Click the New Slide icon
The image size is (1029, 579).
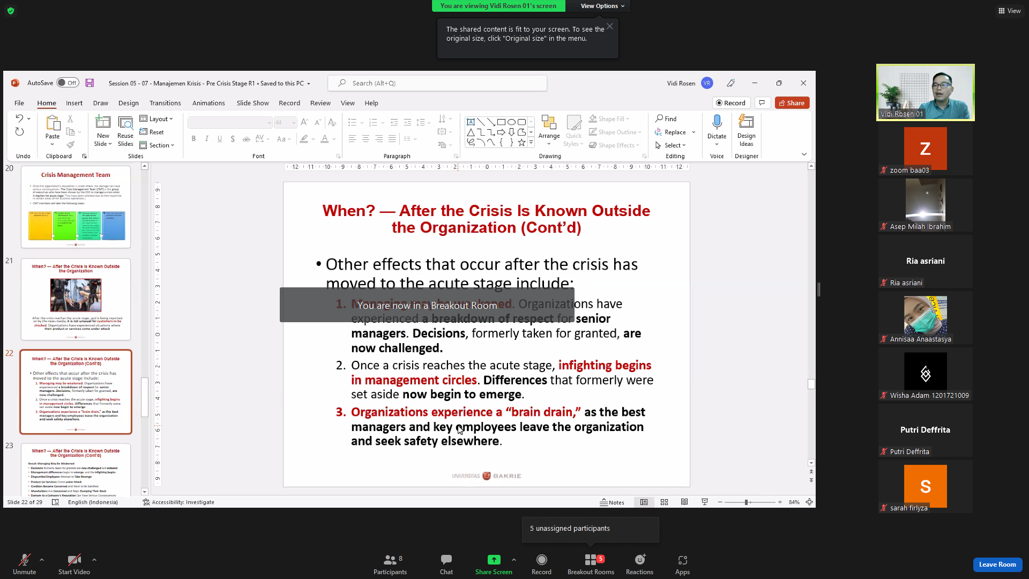[102, 122]
